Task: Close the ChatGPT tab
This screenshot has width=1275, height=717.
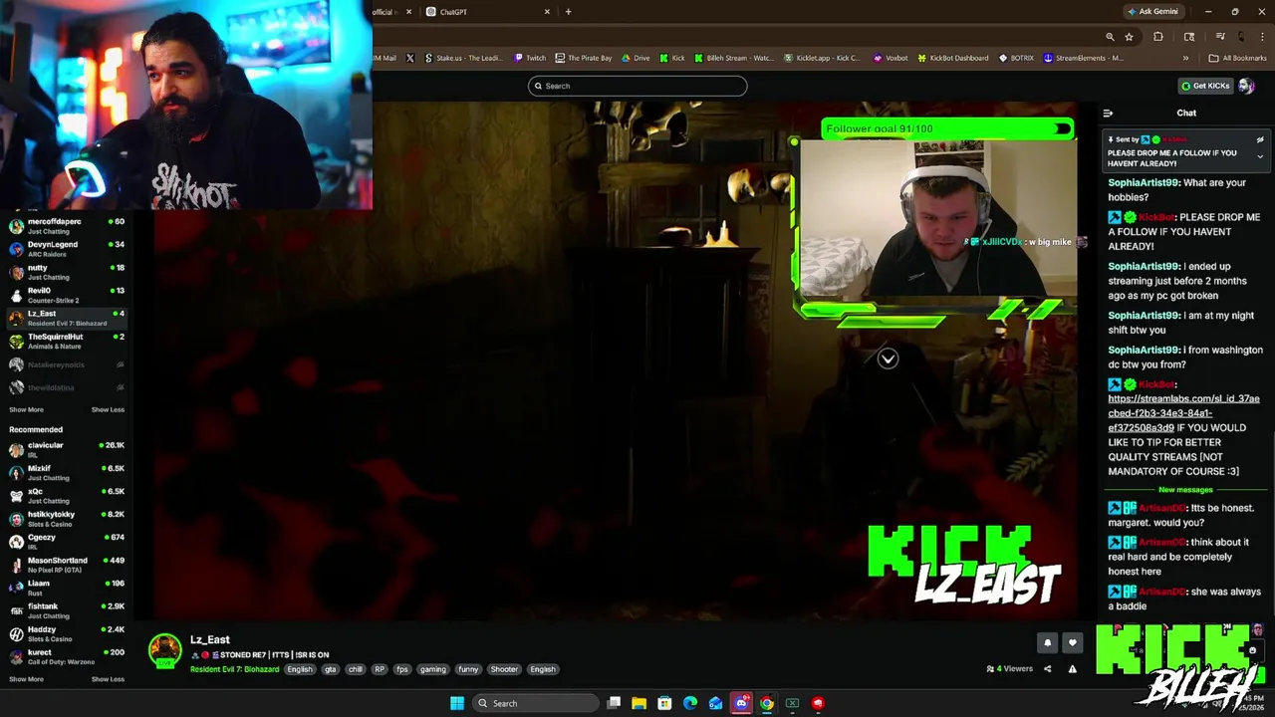Action: tap(547, 12)
